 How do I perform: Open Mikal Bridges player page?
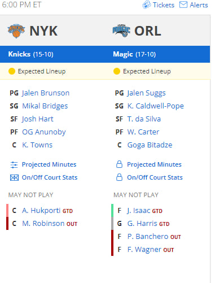45,106
